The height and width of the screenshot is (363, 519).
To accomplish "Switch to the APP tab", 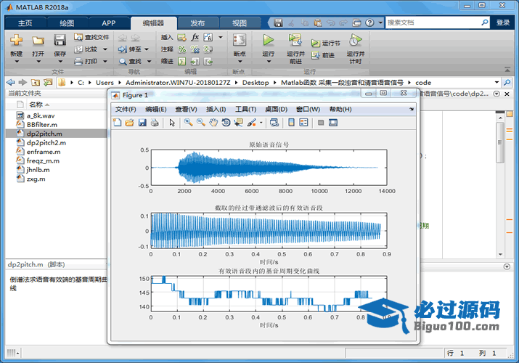I will pos(109,23).
